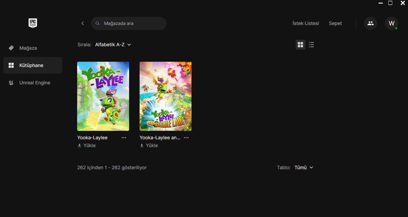Open Impossible Lair options menu (three dots)

[186, 138]
